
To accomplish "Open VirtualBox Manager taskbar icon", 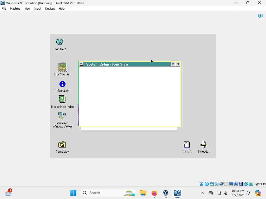I will (166, 193).
